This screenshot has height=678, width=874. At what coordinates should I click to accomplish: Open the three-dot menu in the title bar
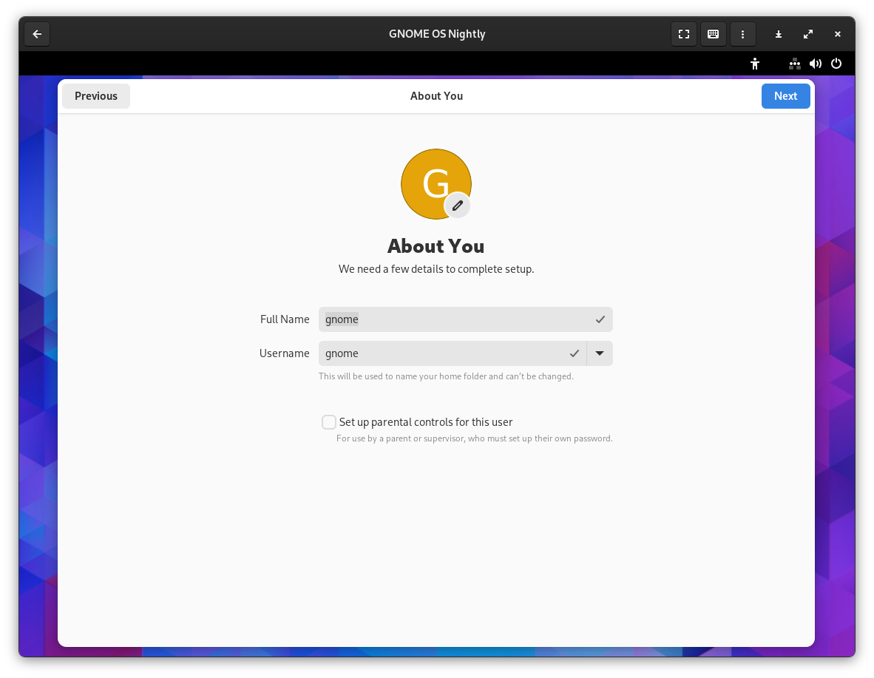point(743,34)
